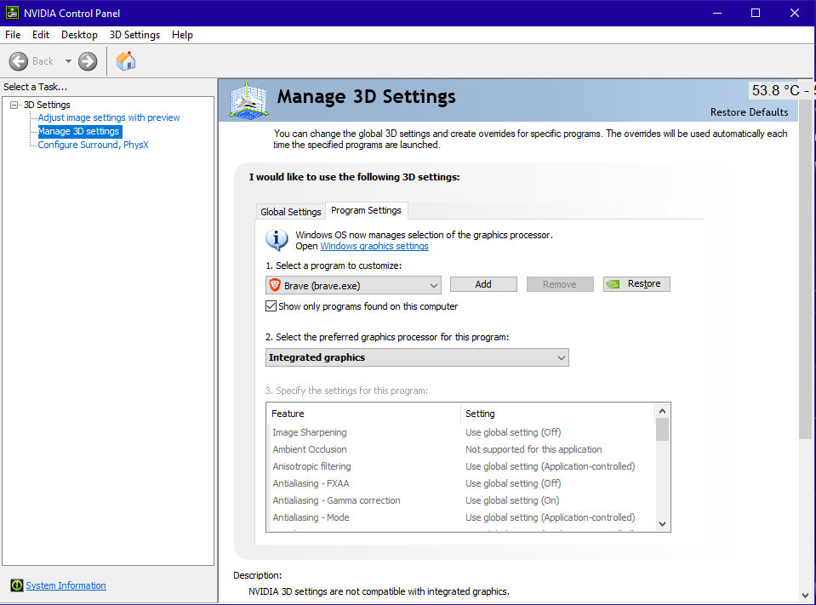This screenshot has width=816, height=605.
Task: Open the Edit menu
Action: pos(41,35)
